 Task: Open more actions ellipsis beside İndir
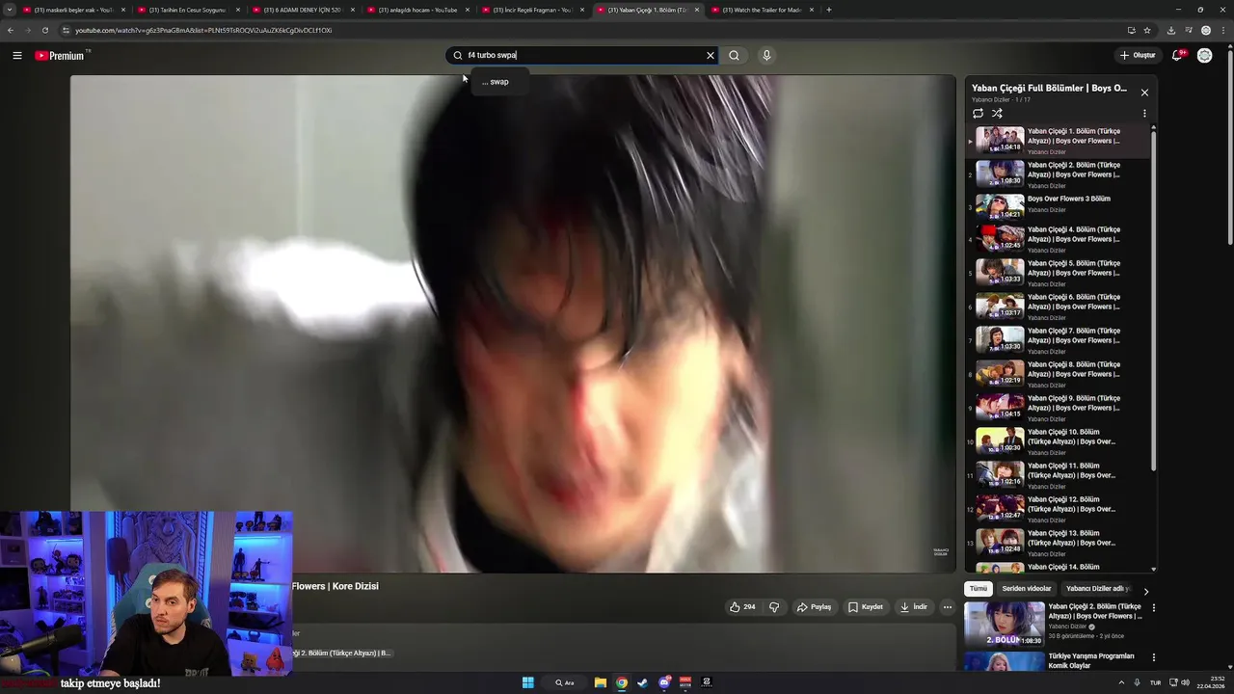click(x=948, y=607)
